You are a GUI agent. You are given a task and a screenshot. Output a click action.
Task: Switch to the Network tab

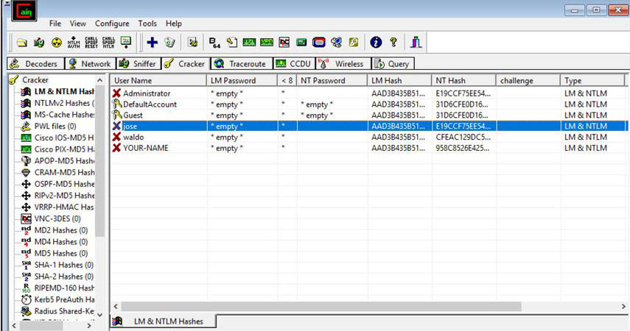90,64
